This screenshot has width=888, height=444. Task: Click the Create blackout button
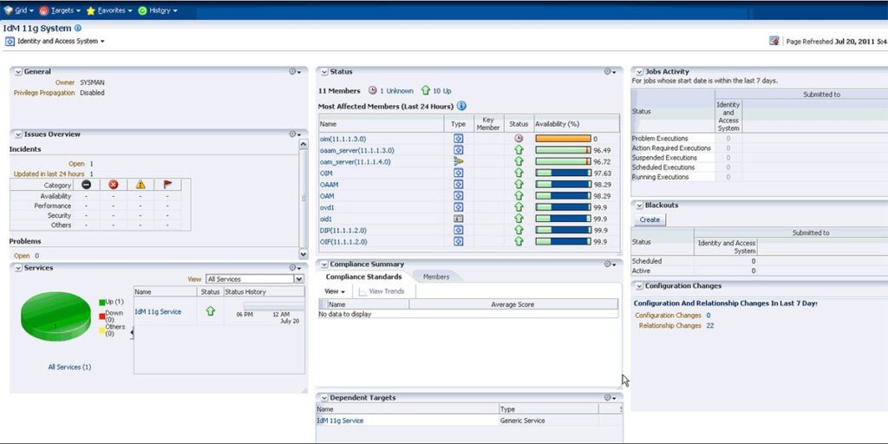pos(650,219)
